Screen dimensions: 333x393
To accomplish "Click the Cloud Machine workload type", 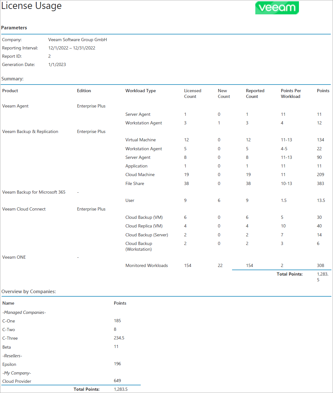I will tap(140, 174).
